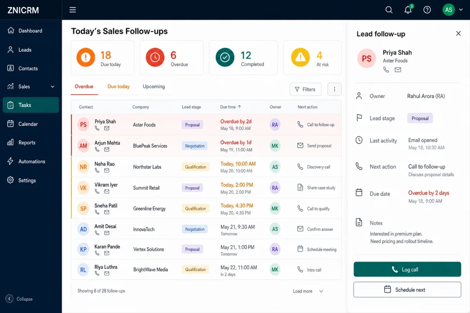470x313 pixels.
Task: Expand the Sales sidebar submenu chevron
Action: pos(52,86)
